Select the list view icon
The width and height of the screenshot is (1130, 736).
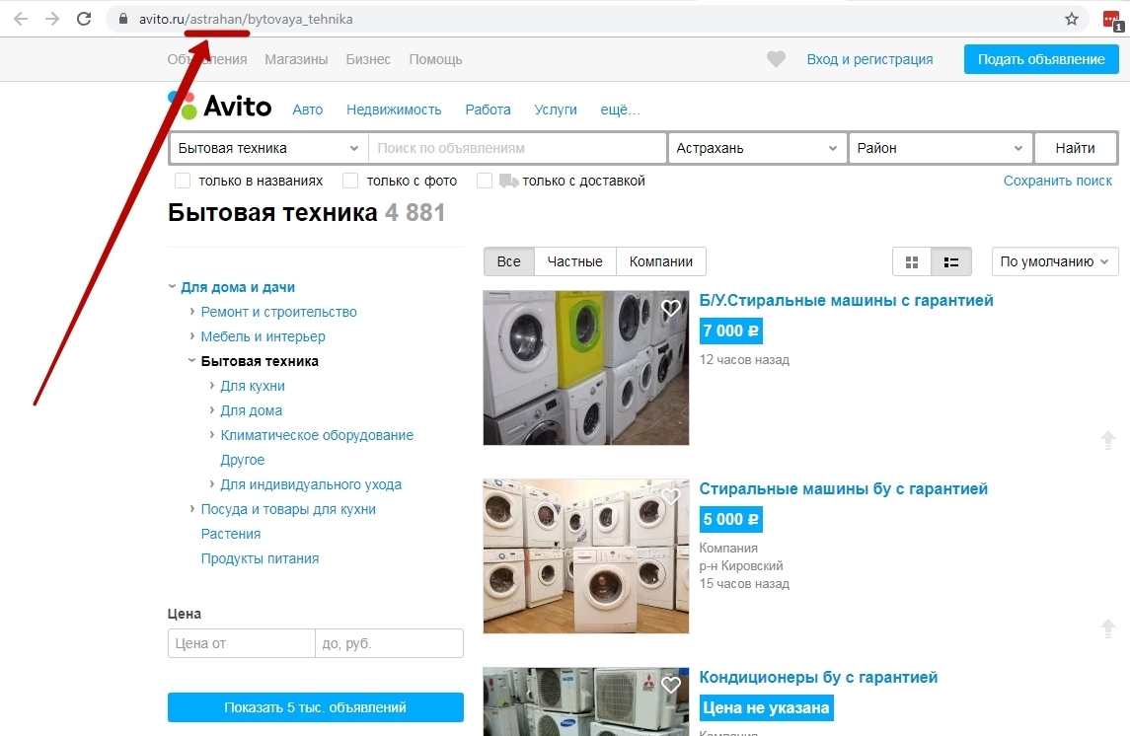950,261
